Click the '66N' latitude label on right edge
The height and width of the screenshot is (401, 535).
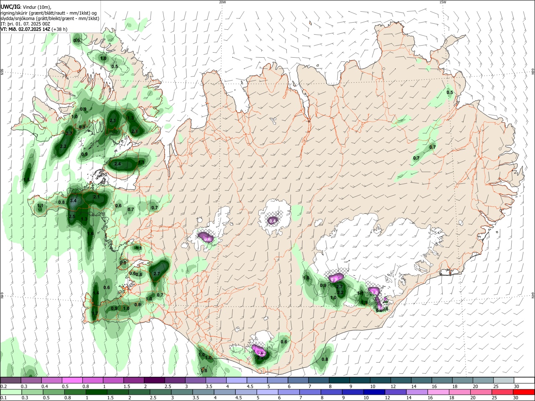tap(533, 72)
